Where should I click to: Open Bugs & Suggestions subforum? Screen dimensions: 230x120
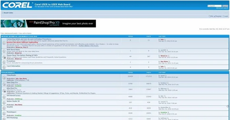click(x=52, y=93)
